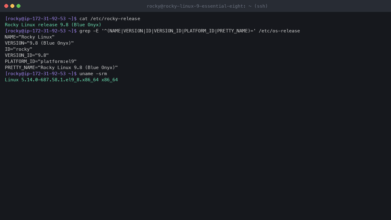Click the ID="rocky" output line

pos(19,49)
